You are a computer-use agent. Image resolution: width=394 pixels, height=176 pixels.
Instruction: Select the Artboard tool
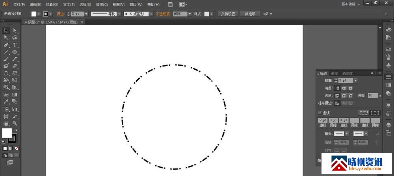[x=6, y=117]
